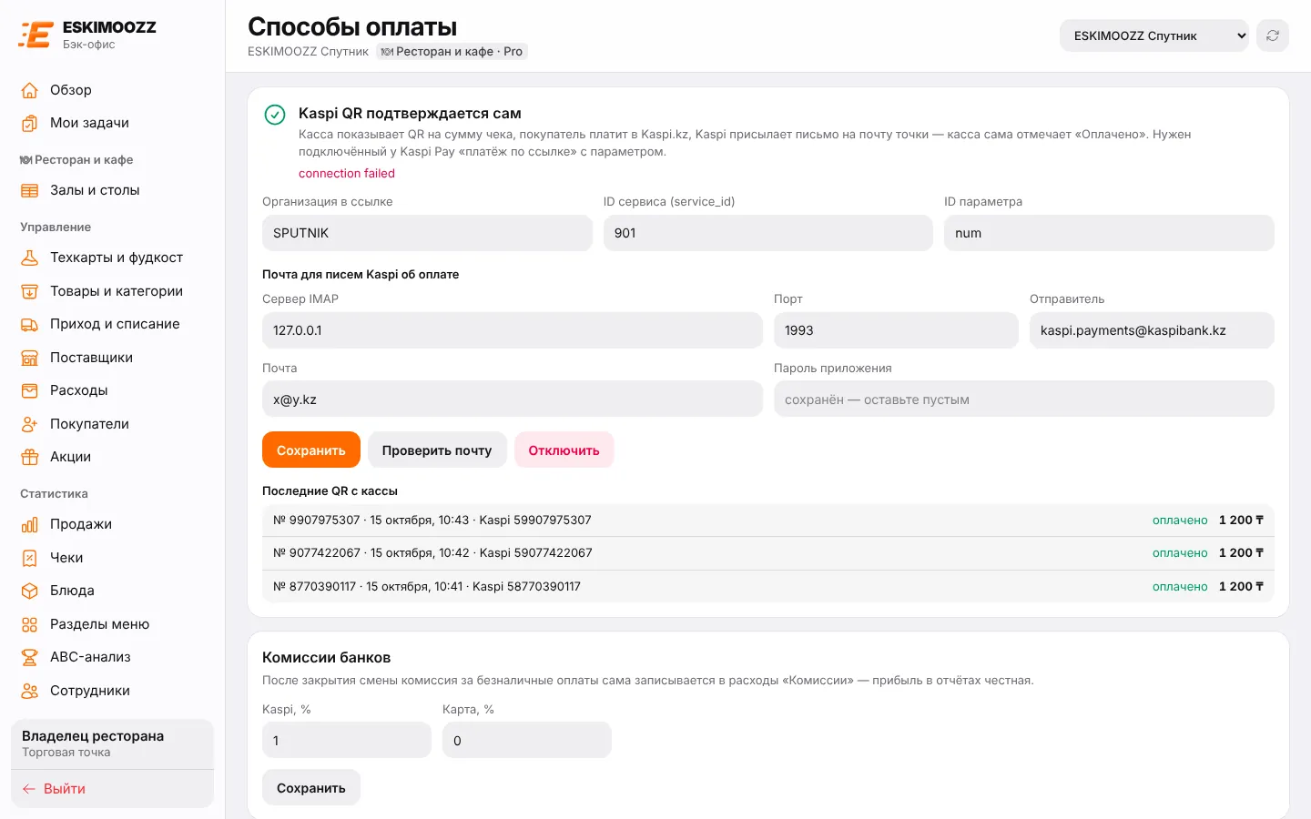The image size is (1311, 819).
Task: Click the Продажи bar chart icon
Action: pyautogui.click(x=30, y=524)
